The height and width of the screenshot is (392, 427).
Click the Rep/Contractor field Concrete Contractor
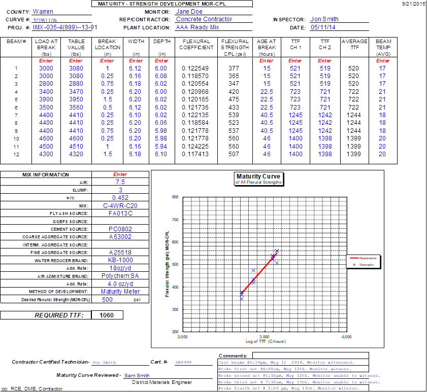click(204, 19)
